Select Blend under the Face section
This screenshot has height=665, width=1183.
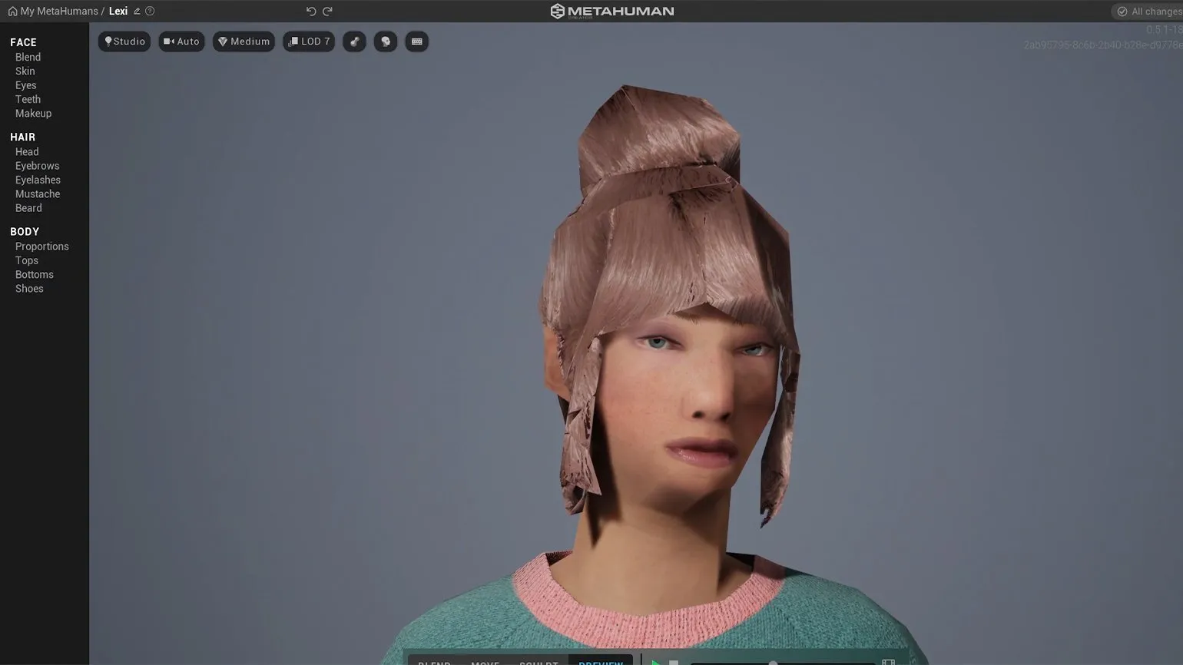28,57
